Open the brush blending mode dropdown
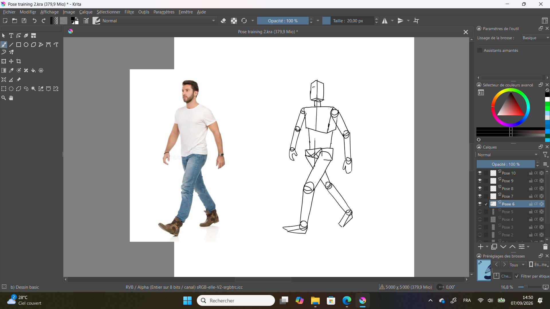The width and height of the screenshot is (550, 309). coord(159,21)
